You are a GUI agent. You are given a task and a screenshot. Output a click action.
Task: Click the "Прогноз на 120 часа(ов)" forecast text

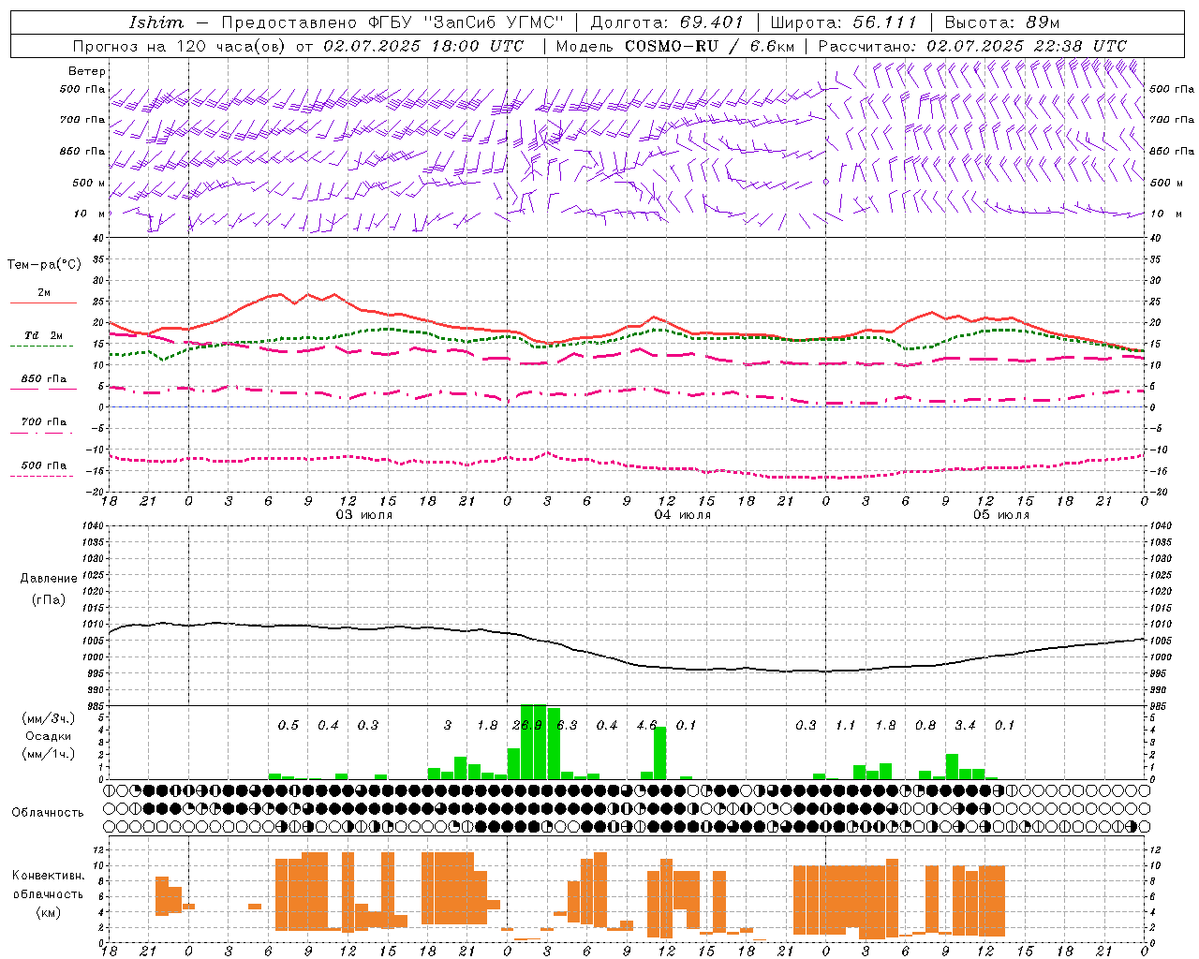click(x=180, y=45)
